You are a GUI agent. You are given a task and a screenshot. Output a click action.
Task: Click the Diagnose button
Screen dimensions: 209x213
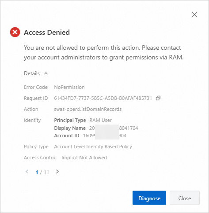pyautogui.click(x=149, y=198)
